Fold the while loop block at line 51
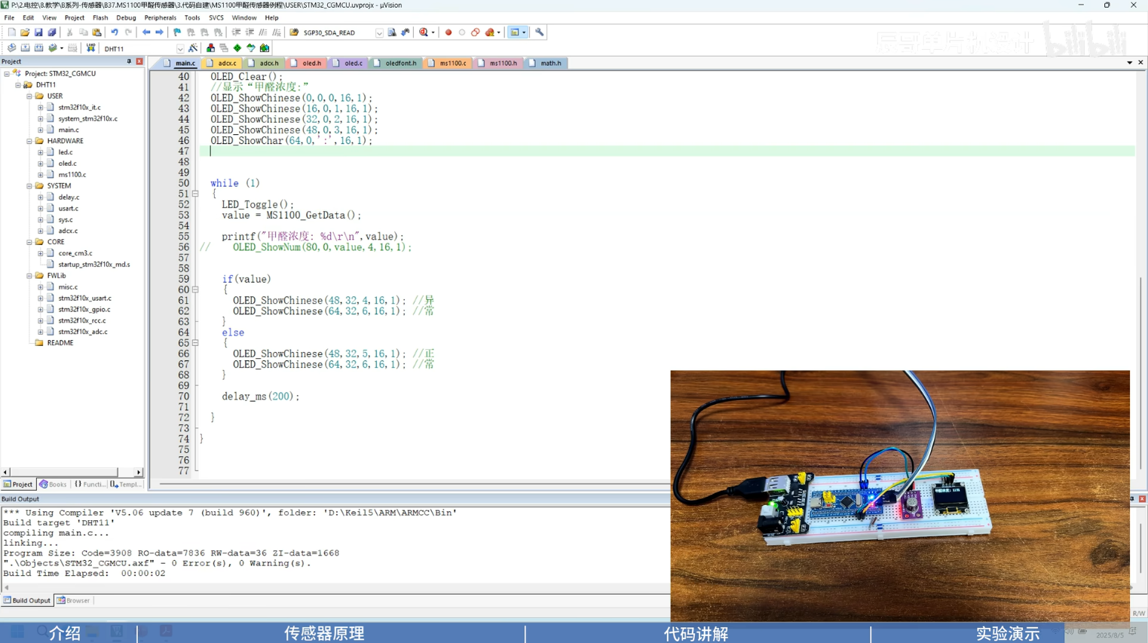 (195, 194)
